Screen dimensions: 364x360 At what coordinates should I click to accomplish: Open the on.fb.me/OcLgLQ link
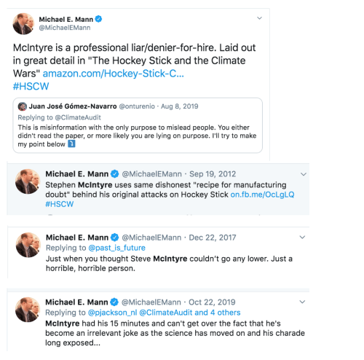pyautogui.click(x=262, y=195)
